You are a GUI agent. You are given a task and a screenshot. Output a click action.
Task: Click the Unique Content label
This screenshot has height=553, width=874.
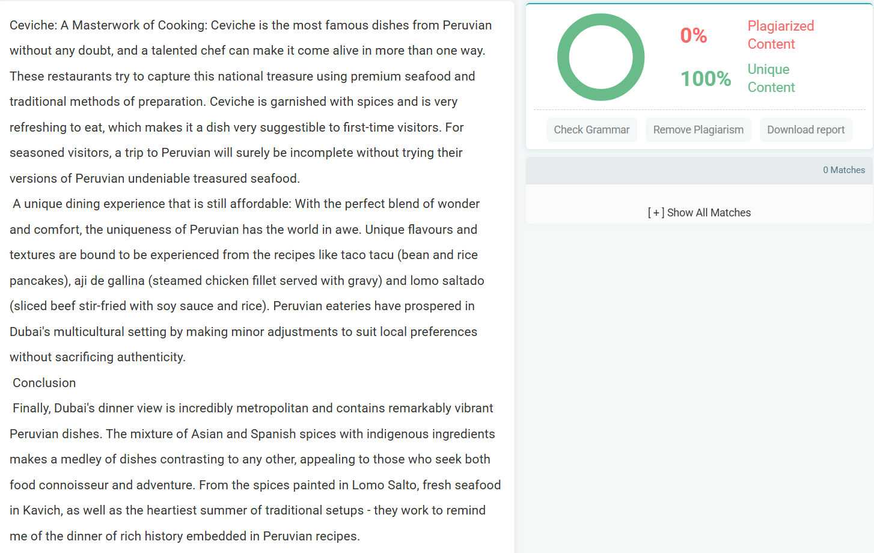pyautogui.click(x=771, y=78)
